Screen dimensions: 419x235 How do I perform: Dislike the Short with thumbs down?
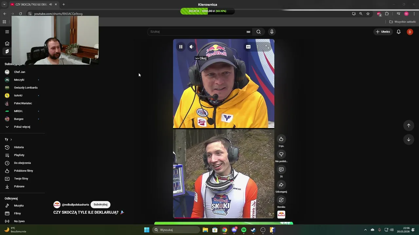[281, 154]
